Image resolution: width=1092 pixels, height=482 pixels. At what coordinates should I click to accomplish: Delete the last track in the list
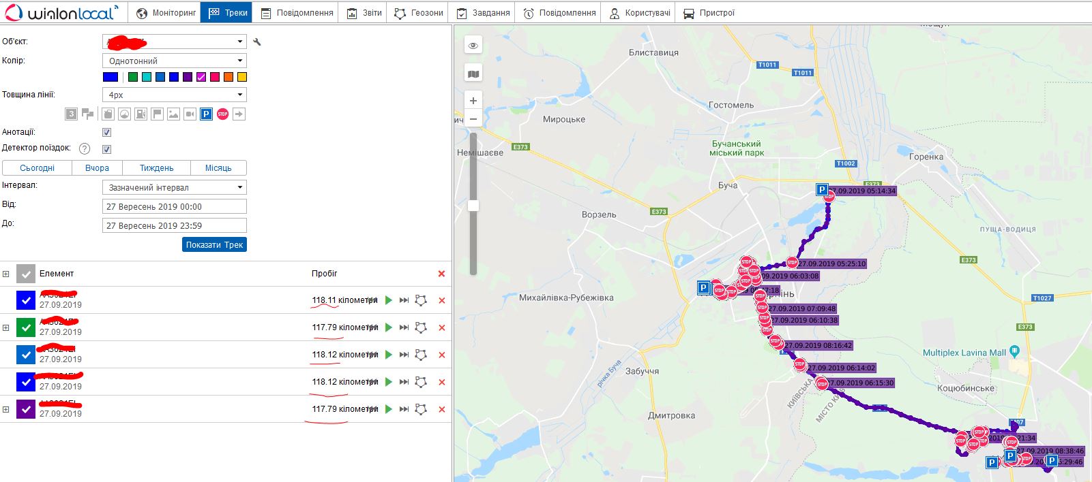pyautogui.click(x=441, y=409)
